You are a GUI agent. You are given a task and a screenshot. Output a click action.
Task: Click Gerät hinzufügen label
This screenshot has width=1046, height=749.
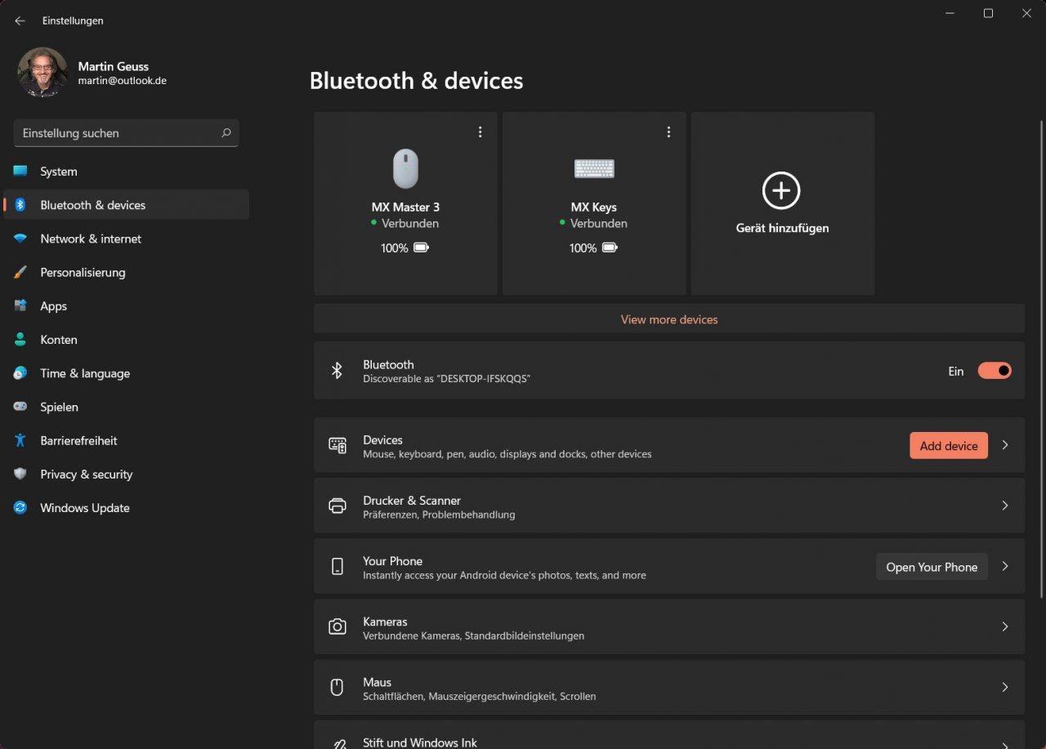tap(782, 229)
